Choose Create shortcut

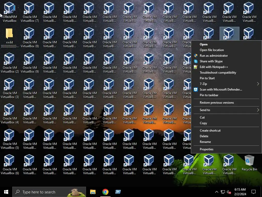(x=226, y=131)
